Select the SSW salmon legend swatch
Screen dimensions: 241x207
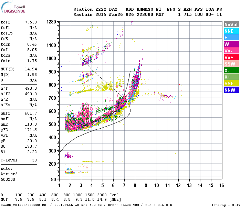click(231, 64)
